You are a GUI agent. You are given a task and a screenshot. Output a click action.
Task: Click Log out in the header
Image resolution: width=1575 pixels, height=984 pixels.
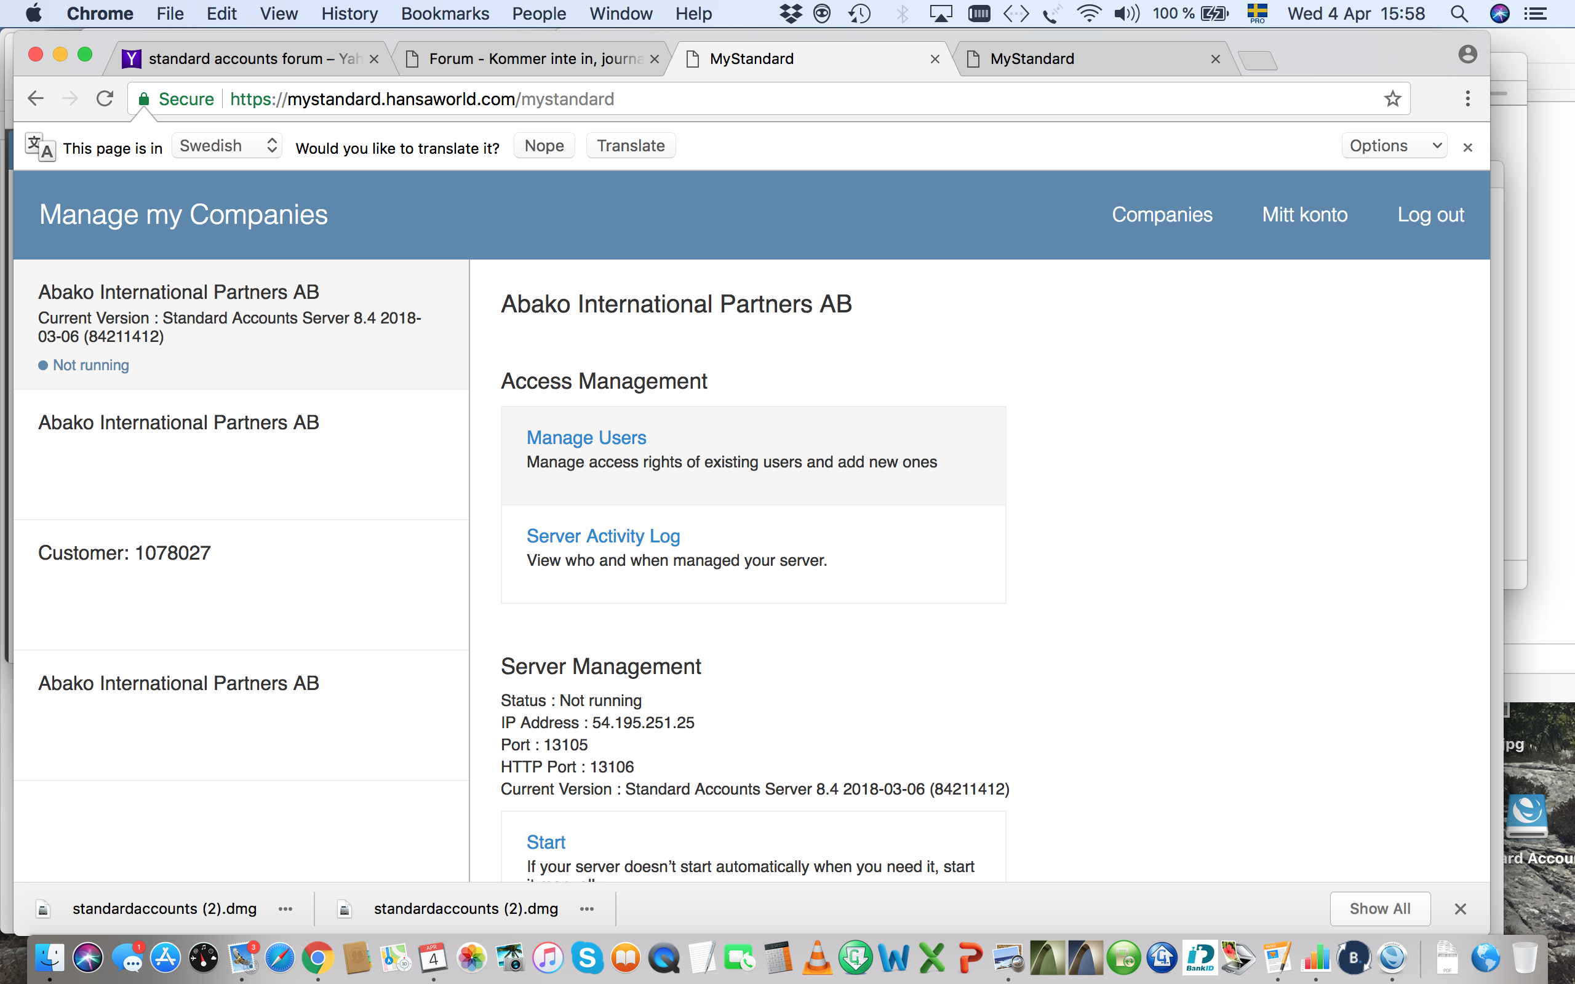coord(1430,215)
